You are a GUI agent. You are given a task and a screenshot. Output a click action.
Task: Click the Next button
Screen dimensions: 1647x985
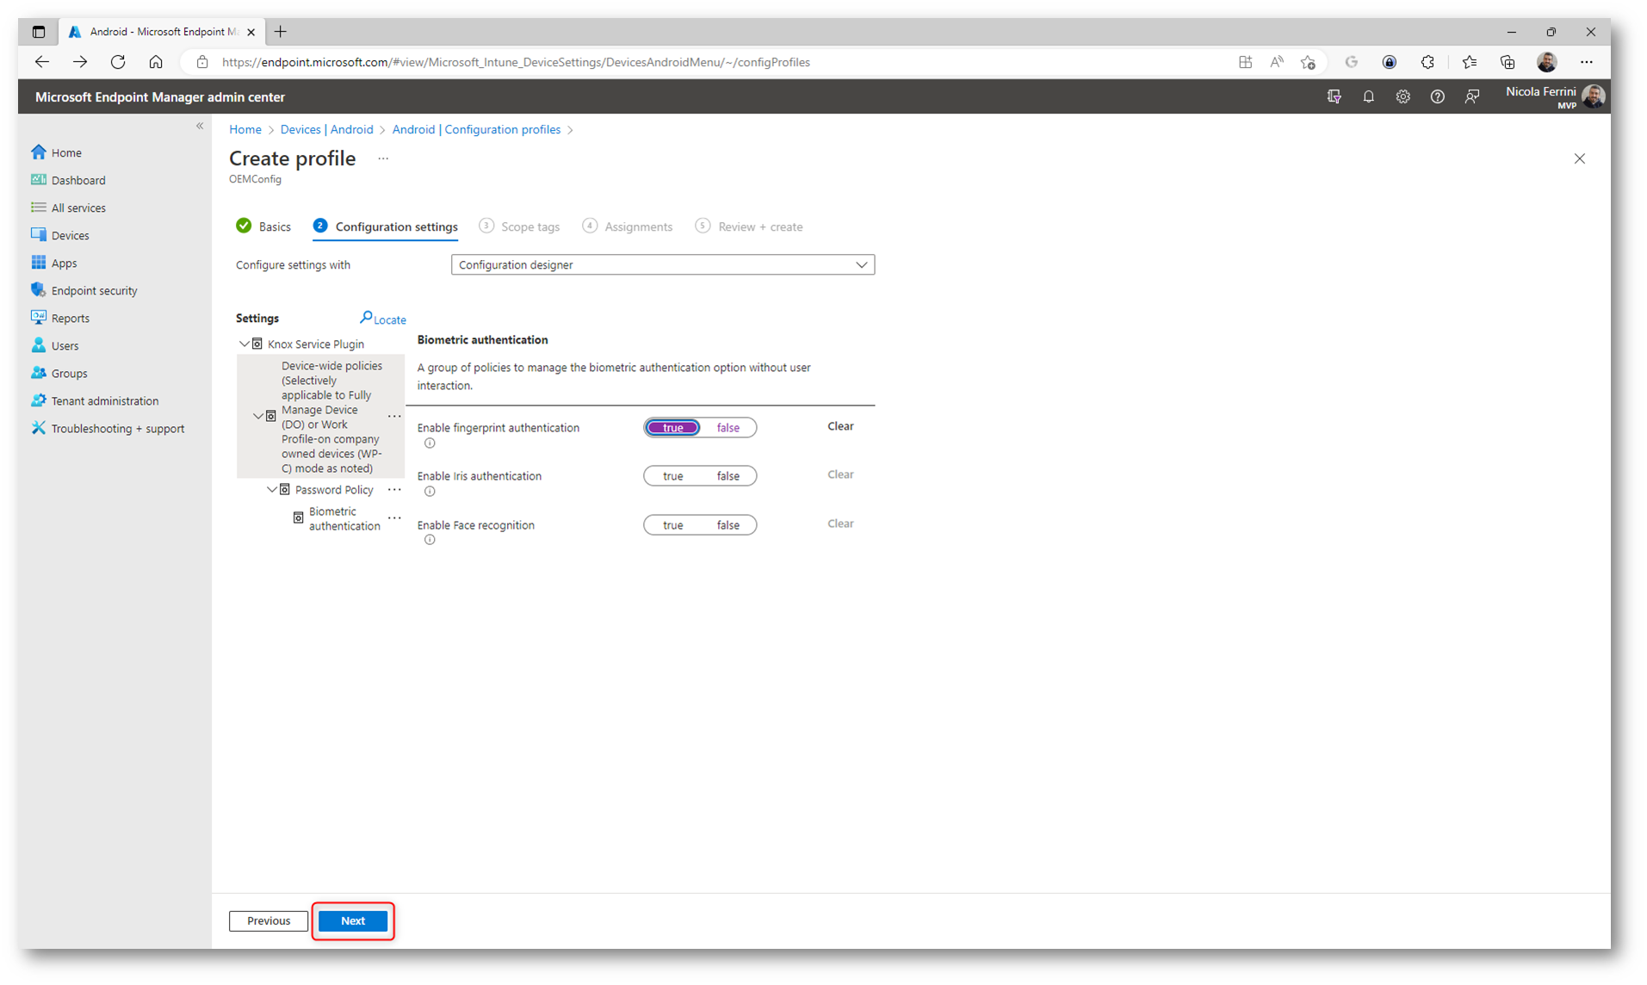pos(353,920)
